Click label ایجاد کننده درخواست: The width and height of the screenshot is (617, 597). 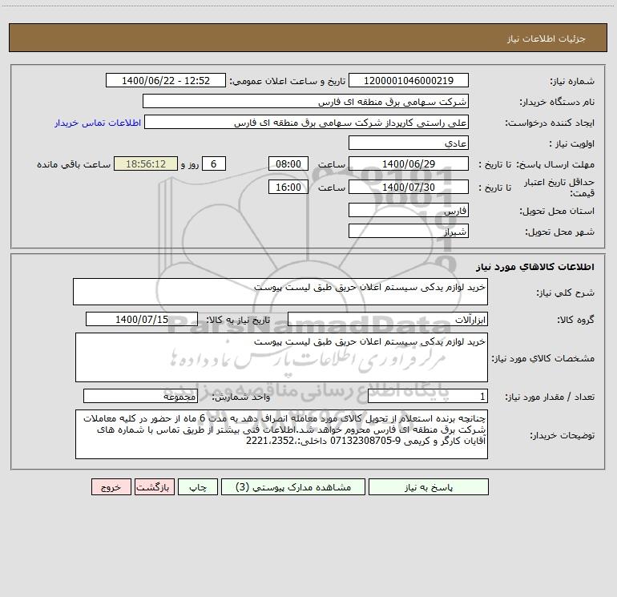[x=550, y=123]
